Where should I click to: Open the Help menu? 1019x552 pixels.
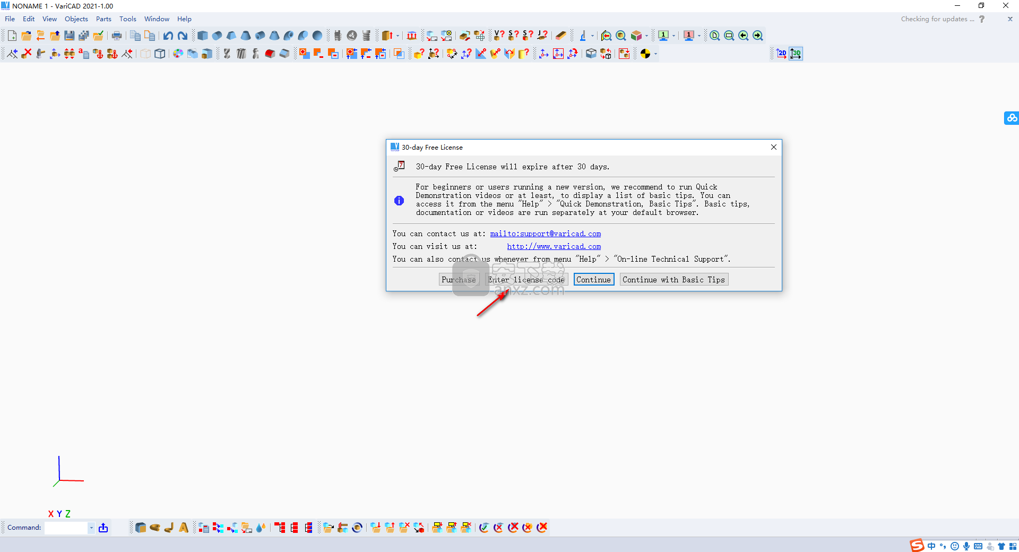[184, 19]
